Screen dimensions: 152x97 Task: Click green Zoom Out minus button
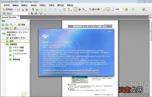(126, 9)
